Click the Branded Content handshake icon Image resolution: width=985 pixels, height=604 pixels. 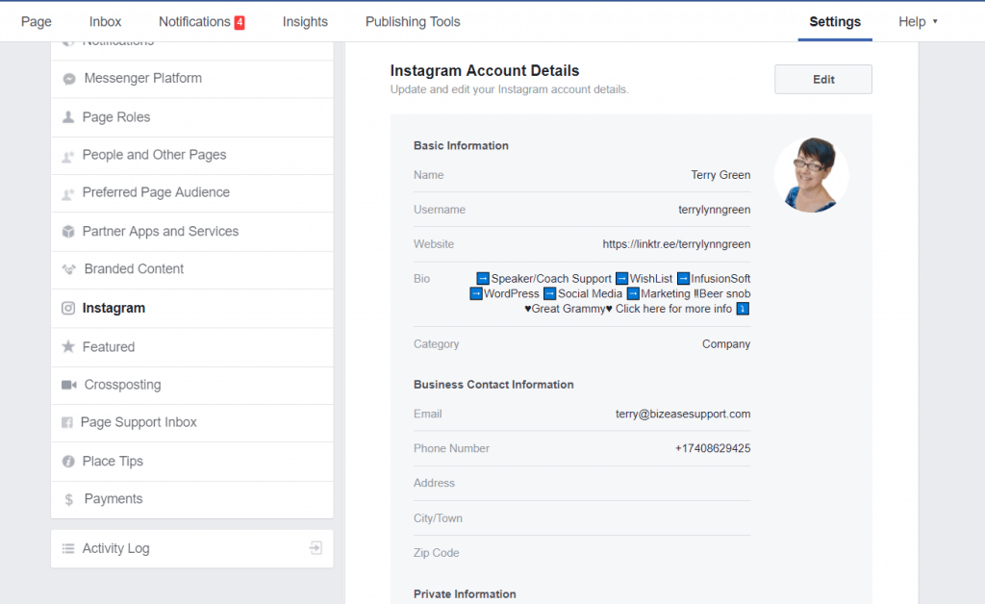click(69, 269)
